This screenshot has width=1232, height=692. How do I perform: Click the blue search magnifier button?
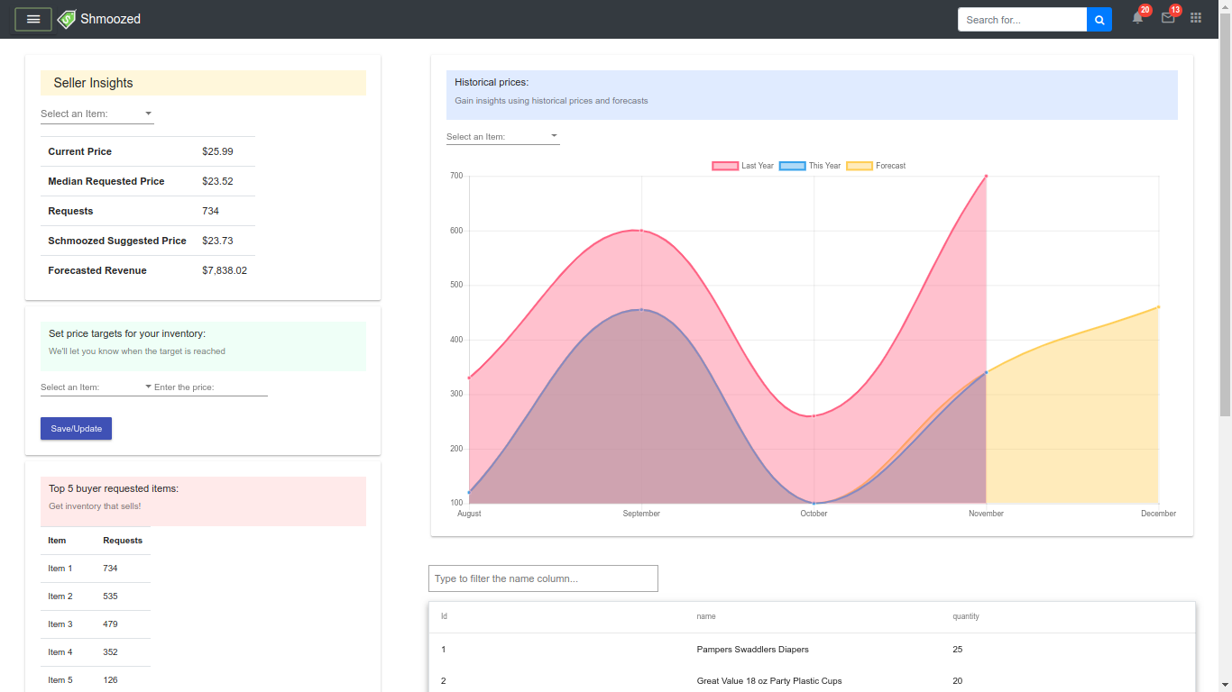pyautogui.click(x=1099, y=20)
